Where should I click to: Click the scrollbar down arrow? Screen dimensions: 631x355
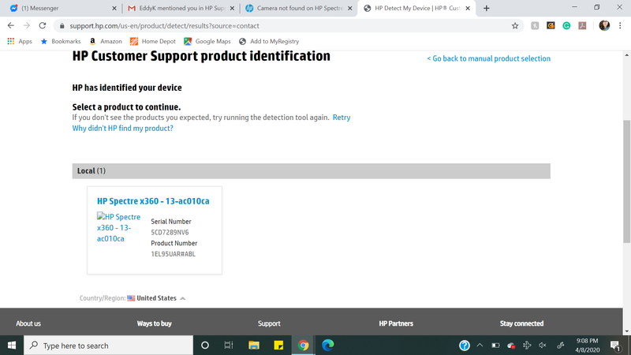point(627,331)
